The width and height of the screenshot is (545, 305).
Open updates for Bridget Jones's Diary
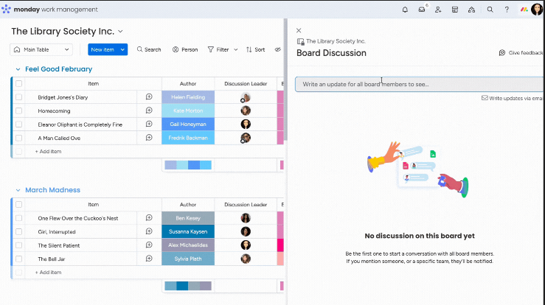pyautogui.click(x=149, y=97)
